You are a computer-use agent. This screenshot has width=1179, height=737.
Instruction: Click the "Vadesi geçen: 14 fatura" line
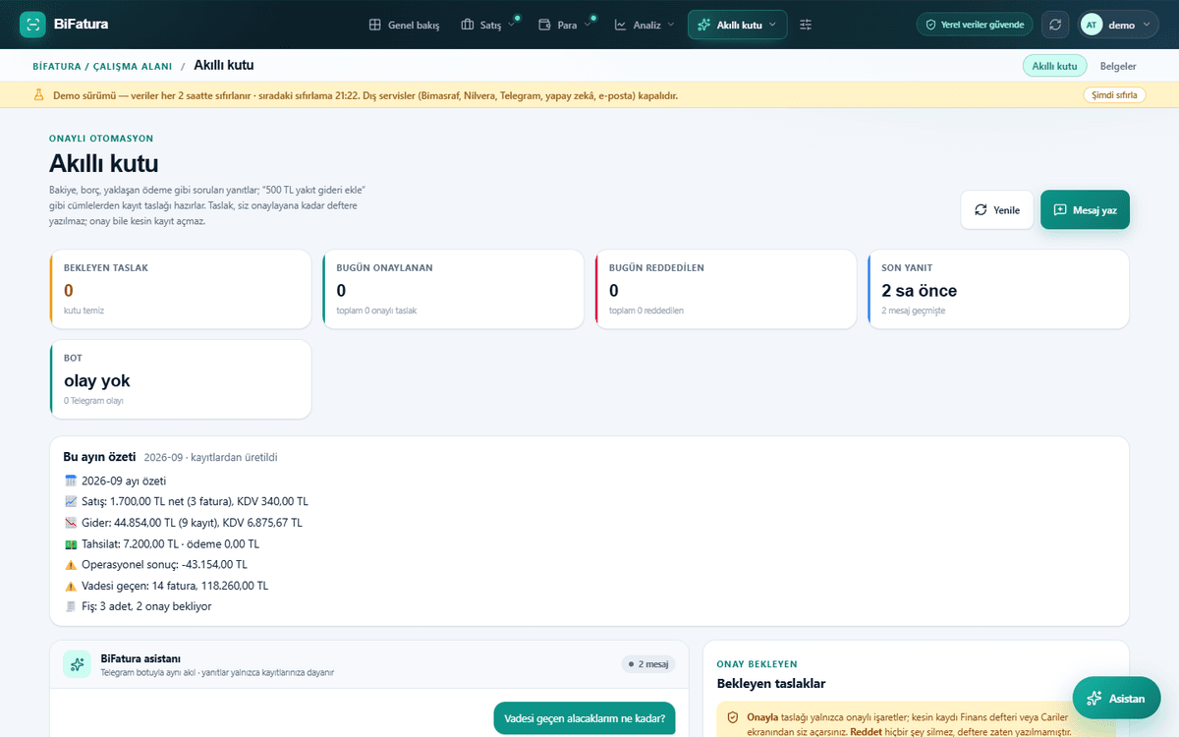point(166,586)
